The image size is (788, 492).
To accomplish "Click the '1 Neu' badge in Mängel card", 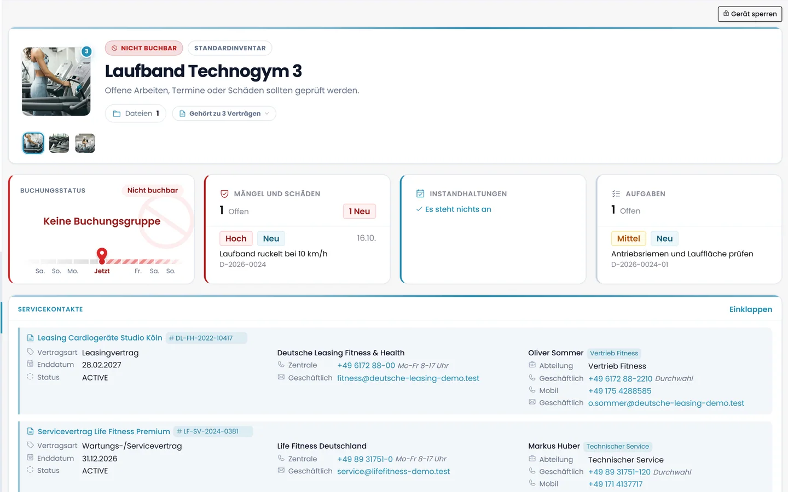I will coord(360,211).
